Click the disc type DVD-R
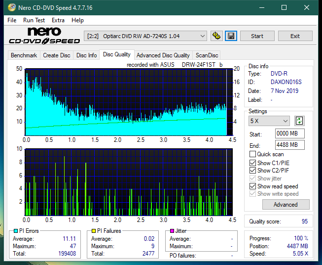The width and height of the screenshot is (322, 265). tap(279, 74)
